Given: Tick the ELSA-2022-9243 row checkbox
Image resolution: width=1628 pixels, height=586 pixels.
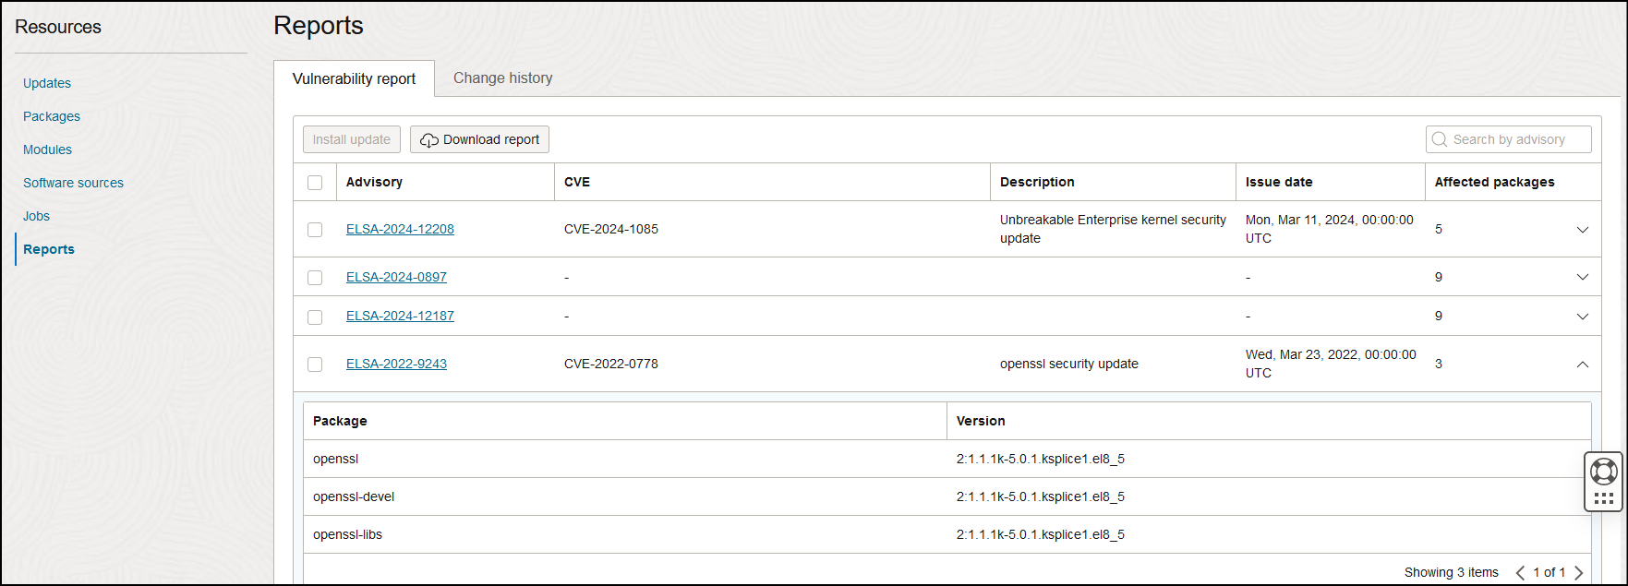Looking at the screenshot, I should point(315,365).
